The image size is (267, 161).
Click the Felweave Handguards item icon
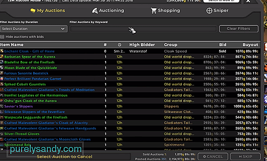pyautogui.click(x=2, y=128)
